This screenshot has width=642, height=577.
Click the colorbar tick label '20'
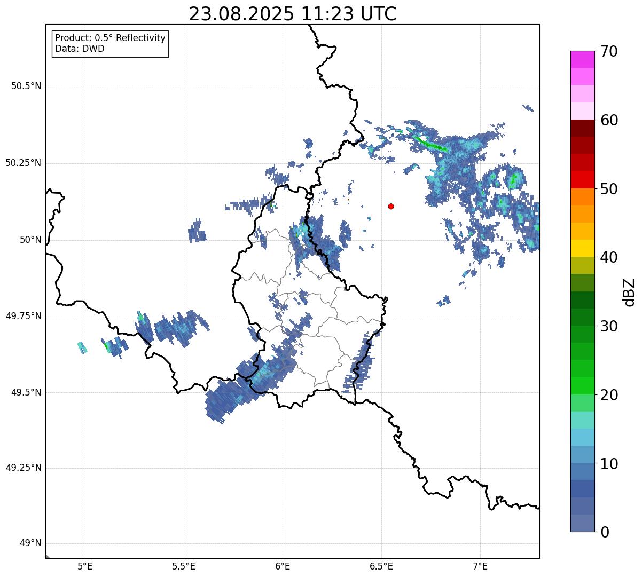tap(609, 395)
